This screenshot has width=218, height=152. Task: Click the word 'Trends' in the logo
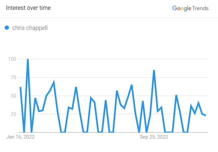201,9
